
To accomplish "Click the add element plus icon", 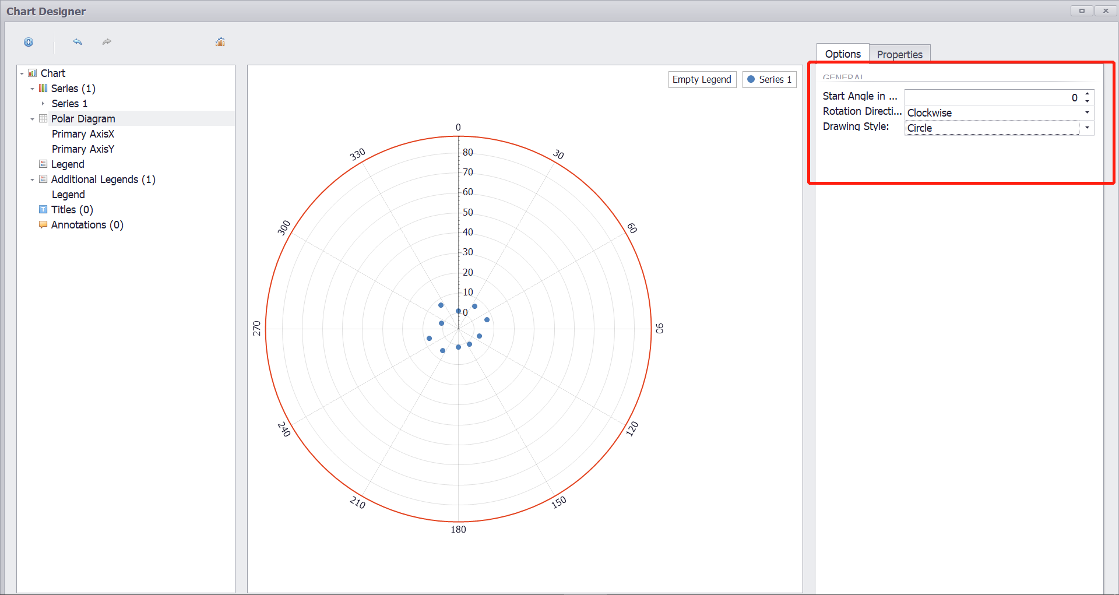I will pos(29,42).
